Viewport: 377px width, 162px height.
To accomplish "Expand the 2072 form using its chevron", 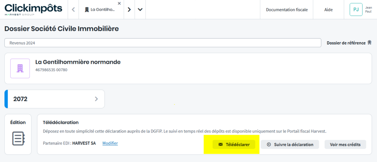I will coord(96,99).
